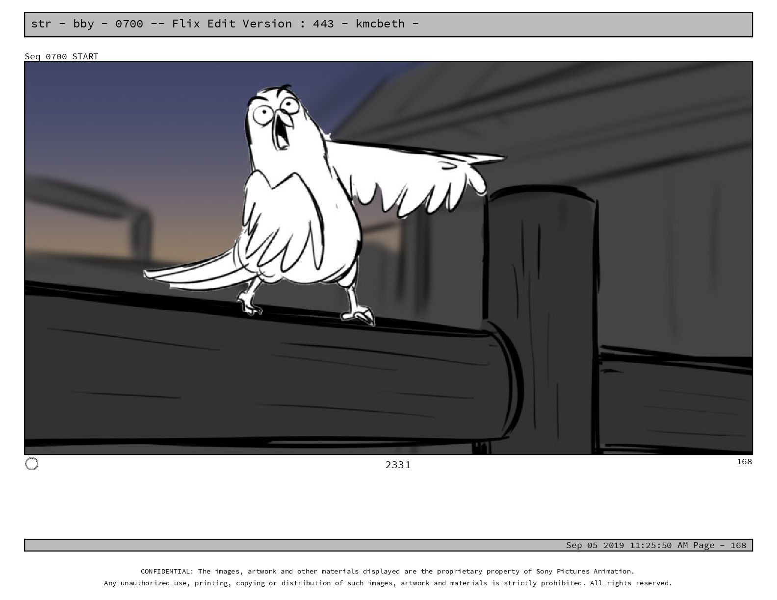The image size is (777, 600).
Task: Click the line beginning 'Any unauthorized use, printing'
Action: pyautogui.click(x=388, y=583)
